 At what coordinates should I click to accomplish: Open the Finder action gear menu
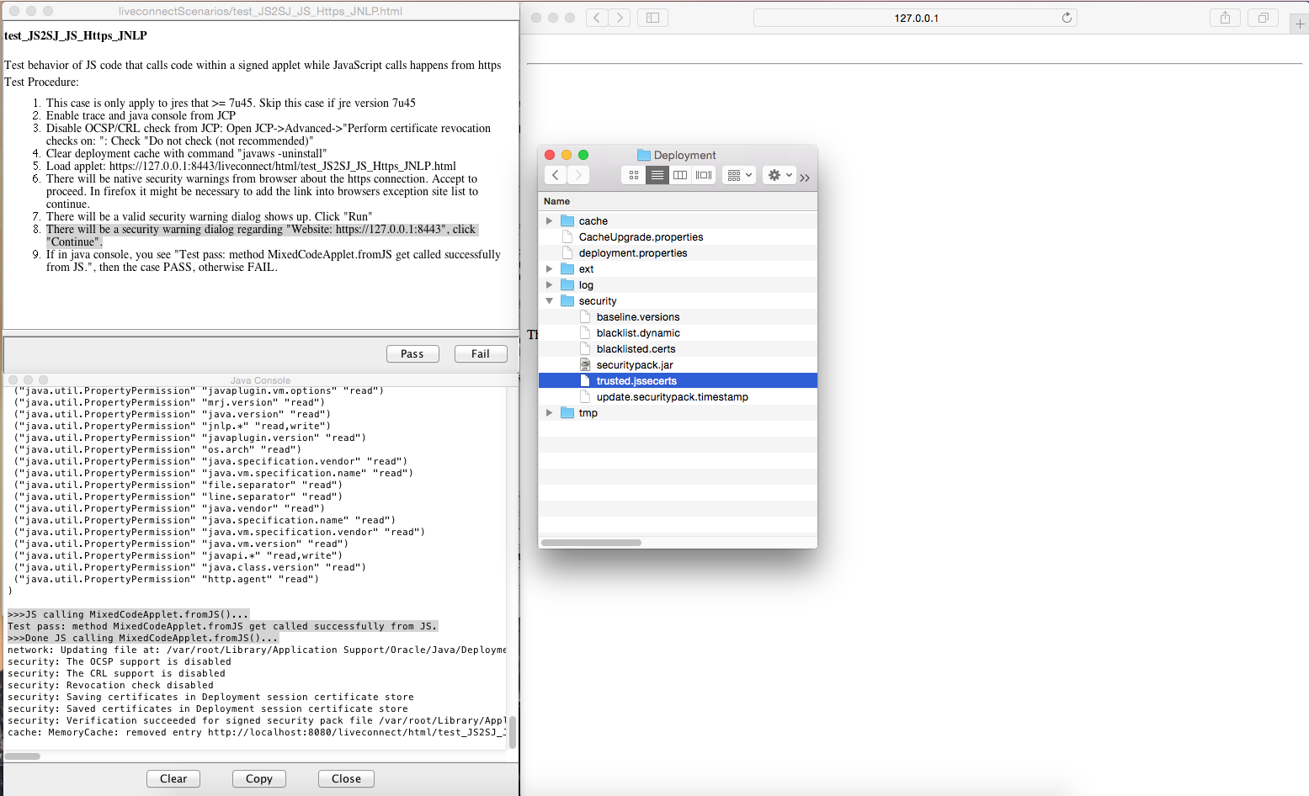780,175
